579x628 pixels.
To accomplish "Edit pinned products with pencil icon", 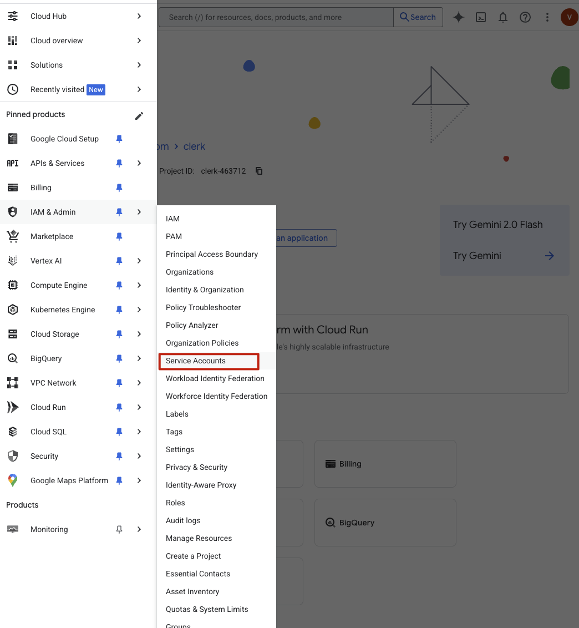I will click(139, 116).
